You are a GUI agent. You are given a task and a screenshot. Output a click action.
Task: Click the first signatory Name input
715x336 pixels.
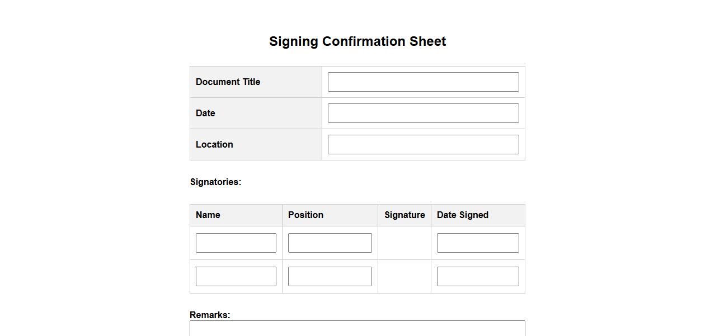(236, 243)
